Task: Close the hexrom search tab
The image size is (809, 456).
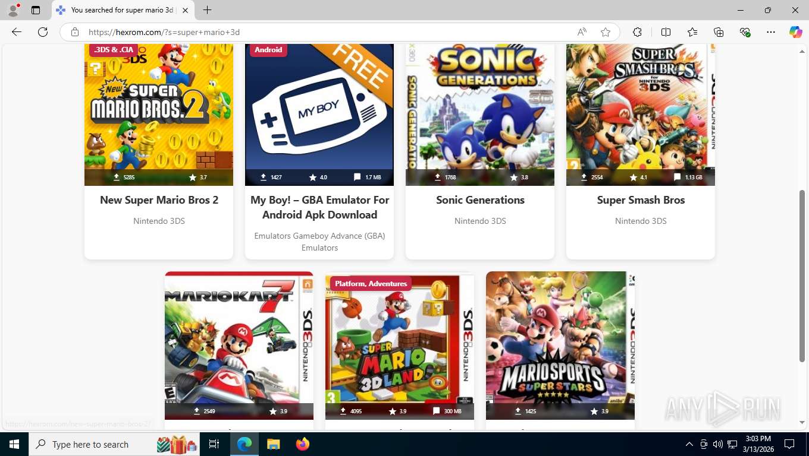Action: (185, 10)
